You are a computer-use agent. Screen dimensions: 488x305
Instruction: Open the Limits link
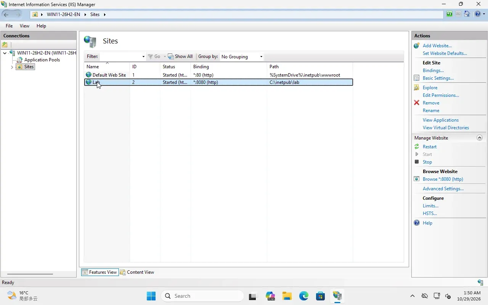coord(430,205)
